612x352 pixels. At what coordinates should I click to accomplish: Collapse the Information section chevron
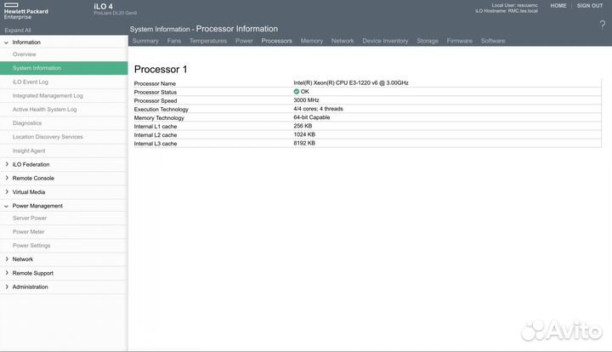6,43
